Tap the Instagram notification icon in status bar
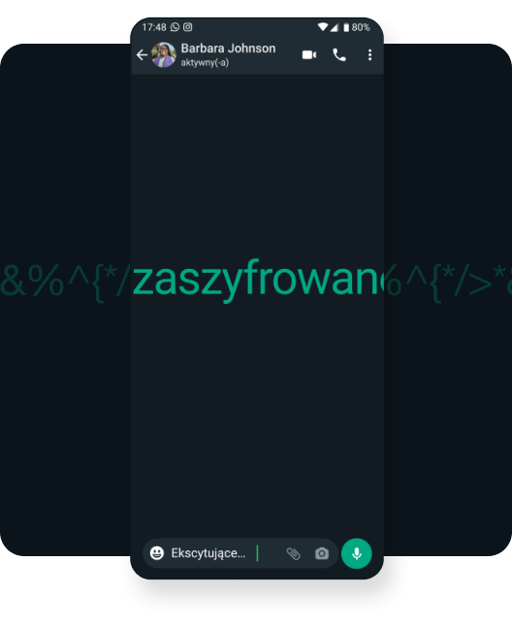 (x=187, y=27)
